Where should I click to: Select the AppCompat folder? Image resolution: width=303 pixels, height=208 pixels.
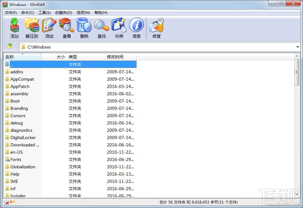click(x=22, y=79)
